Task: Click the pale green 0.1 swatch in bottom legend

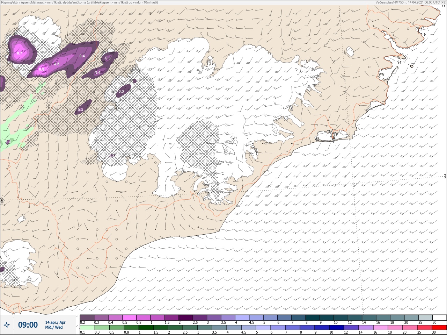Action: point(87,328)
